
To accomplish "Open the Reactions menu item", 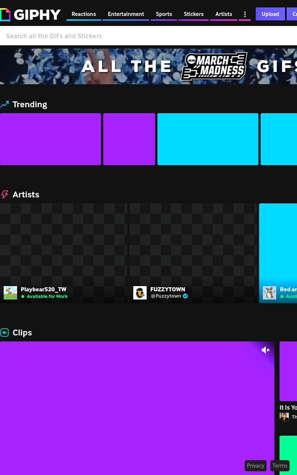I will (84, 14).
